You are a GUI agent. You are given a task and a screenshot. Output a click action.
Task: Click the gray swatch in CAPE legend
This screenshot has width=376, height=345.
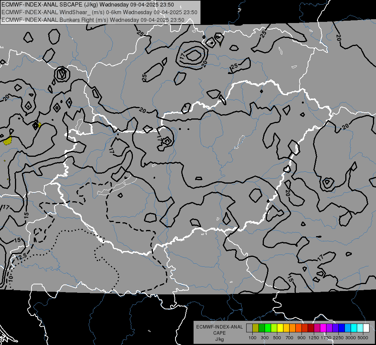(x=249, y=328)
